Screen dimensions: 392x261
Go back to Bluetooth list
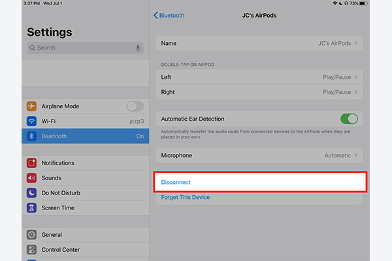[169, 15]
